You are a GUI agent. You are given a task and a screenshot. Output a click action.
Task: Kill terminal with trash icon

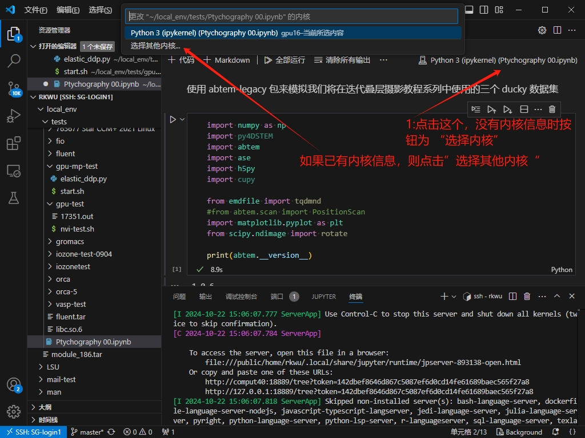coord(527,297)
